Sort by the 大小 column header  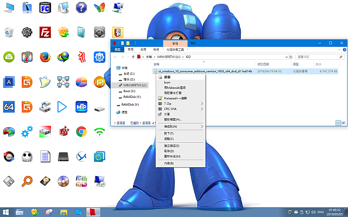(x=326, y=64)
